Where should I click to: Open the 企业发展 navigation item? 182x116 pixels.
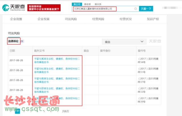coord(44,19)
